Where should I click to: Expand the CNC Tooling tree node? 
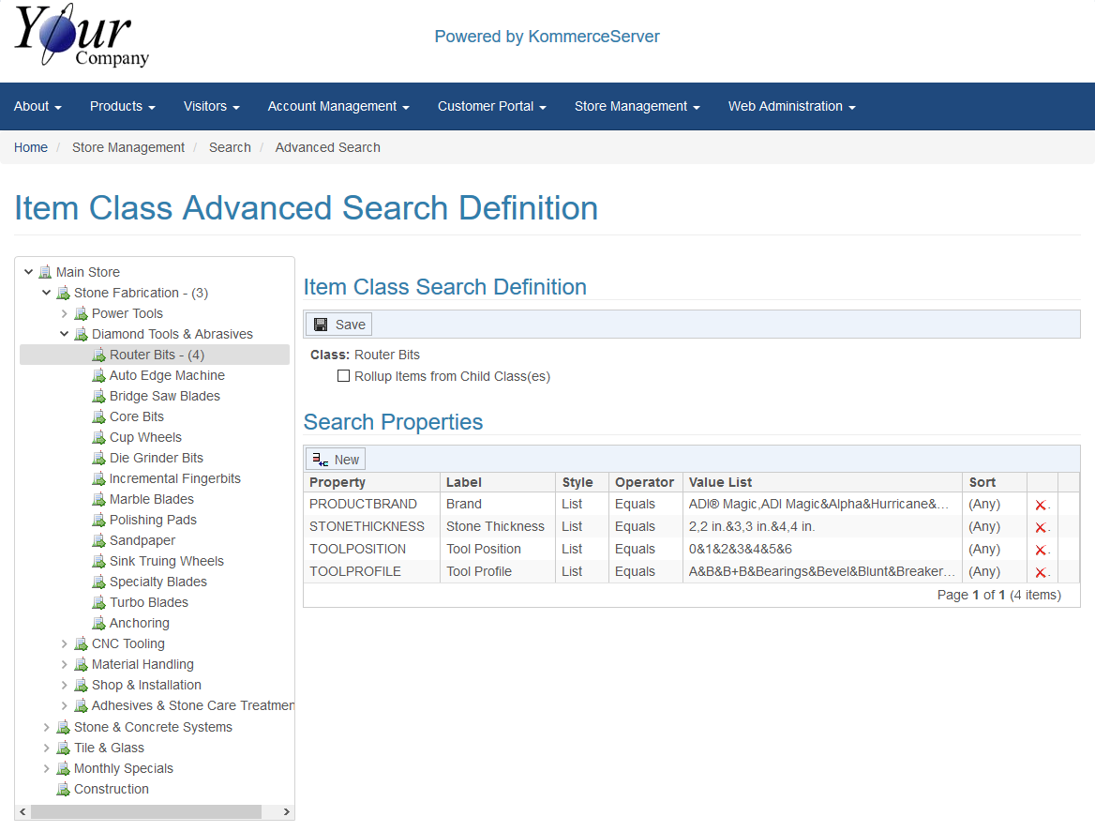click(x=65, y=643)
